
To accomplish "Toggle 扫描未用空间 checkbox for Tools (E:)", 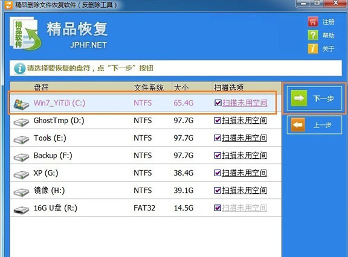I will [217, 138].
